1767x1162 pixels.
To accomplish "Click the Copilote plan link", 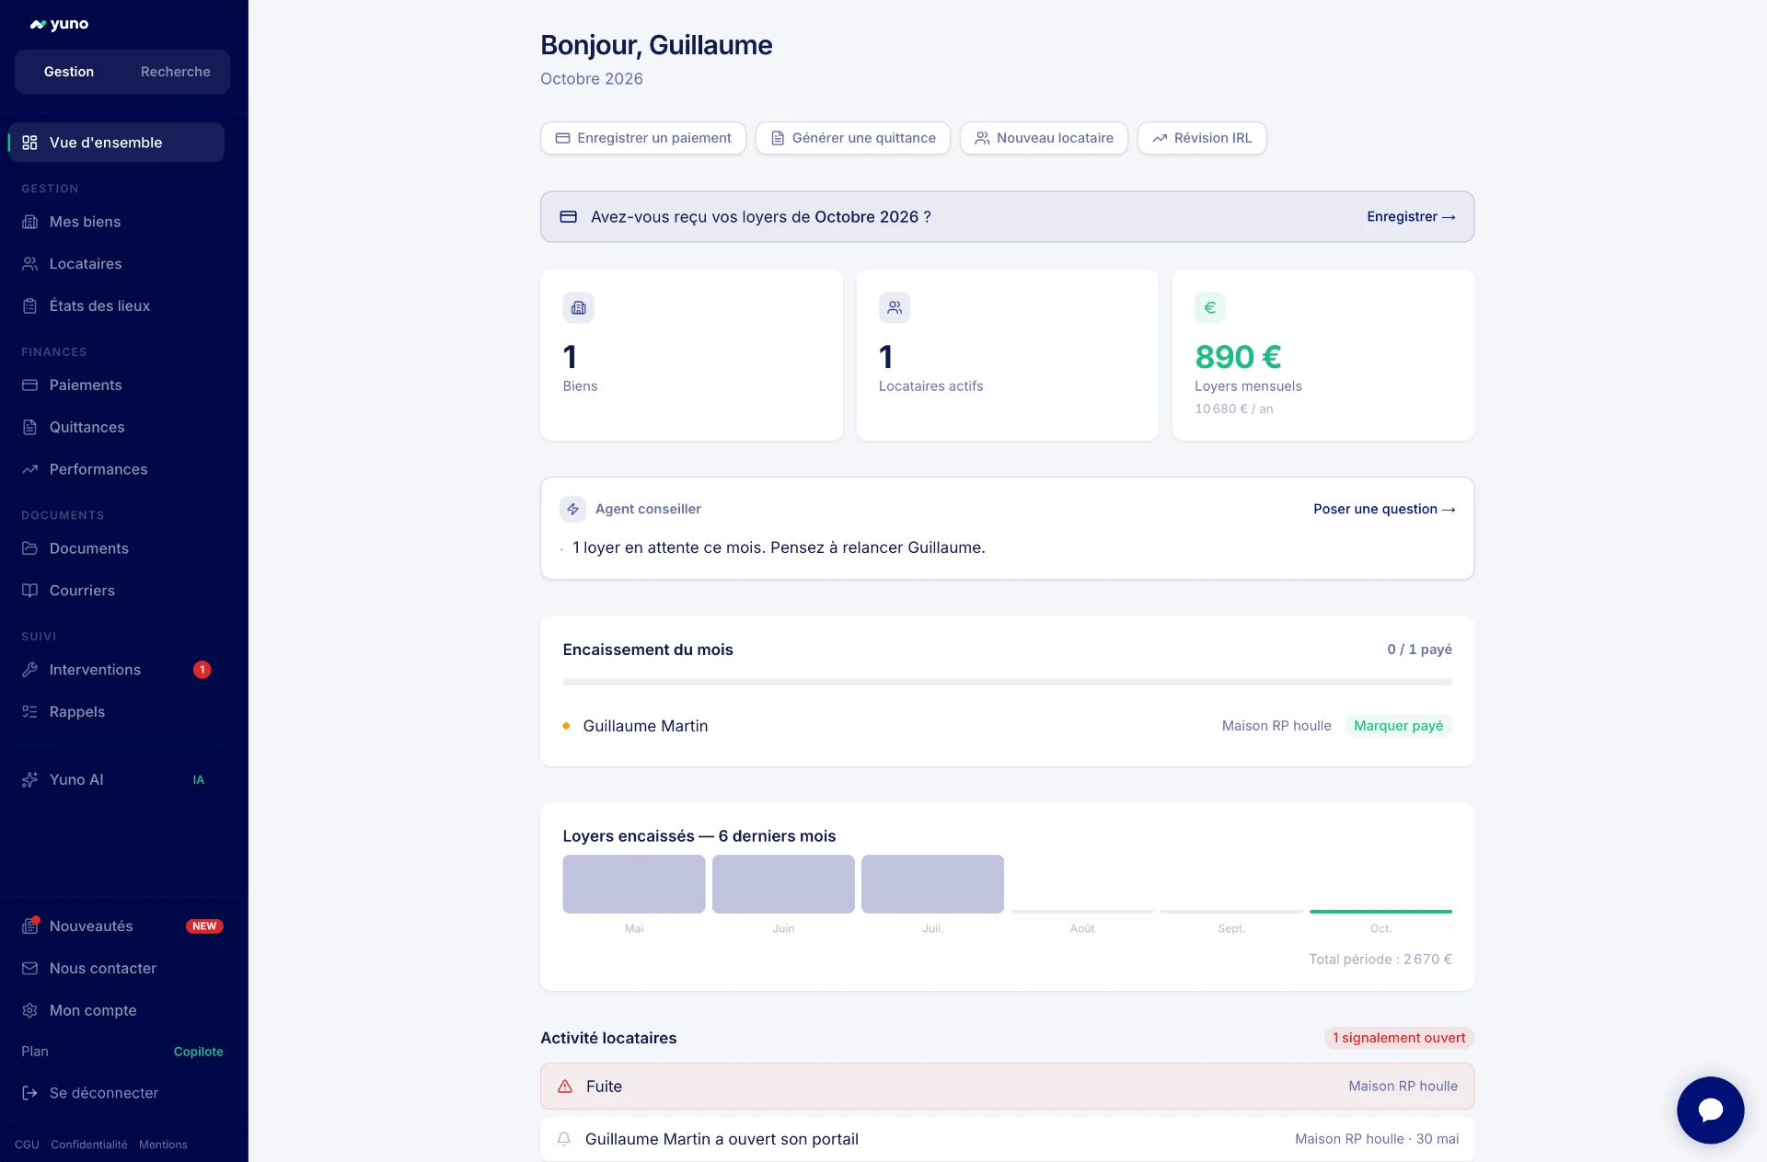I will tap(198, 1052).
